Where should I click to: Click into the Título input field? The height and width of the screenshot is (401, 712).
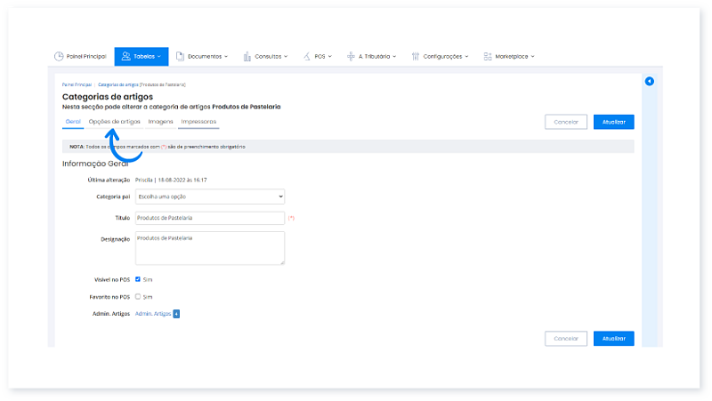[x=210, y=218]
